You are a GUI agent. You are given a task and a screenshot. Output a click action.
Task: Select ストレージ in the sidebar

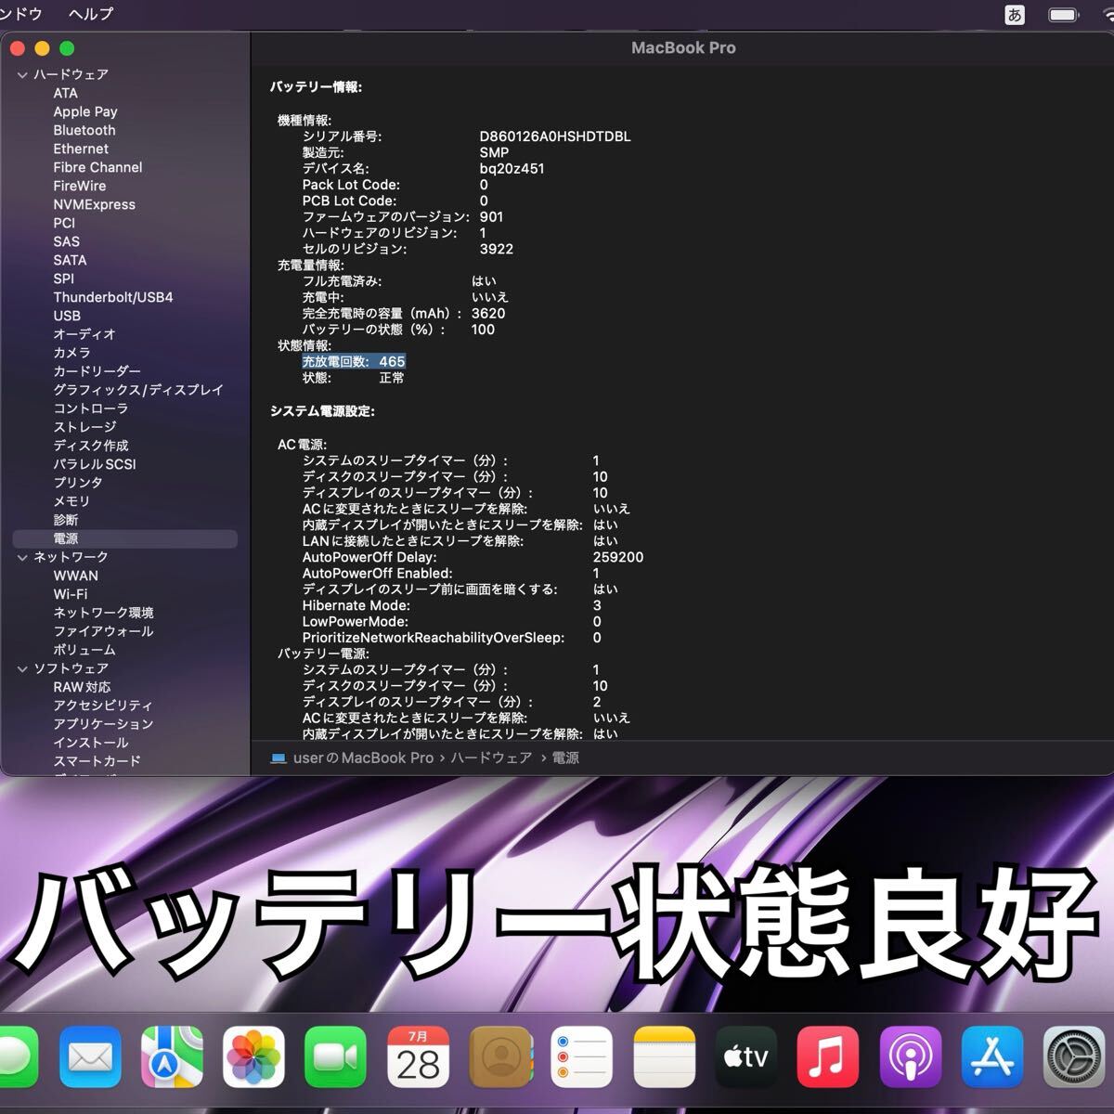(84, 427)
